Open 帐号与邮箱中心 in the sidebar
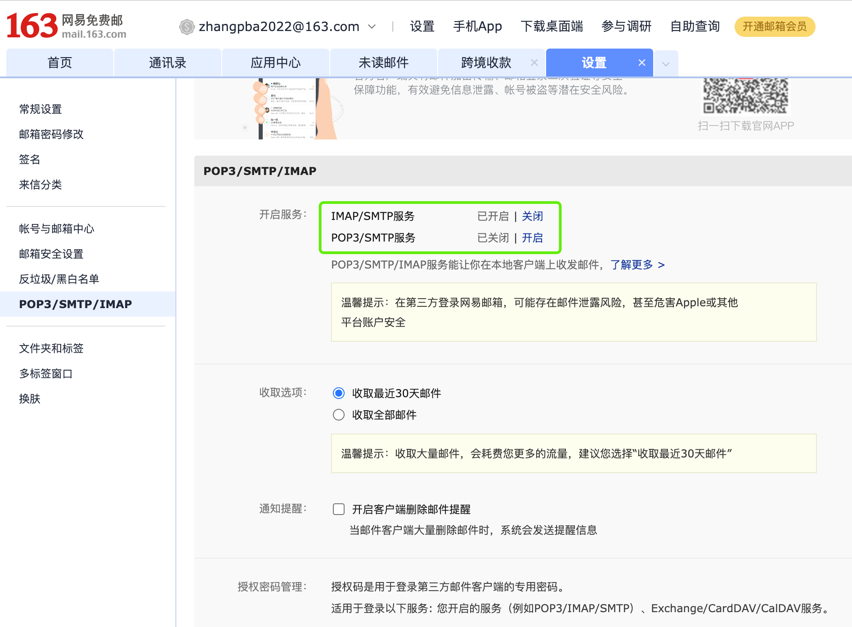 57,229
